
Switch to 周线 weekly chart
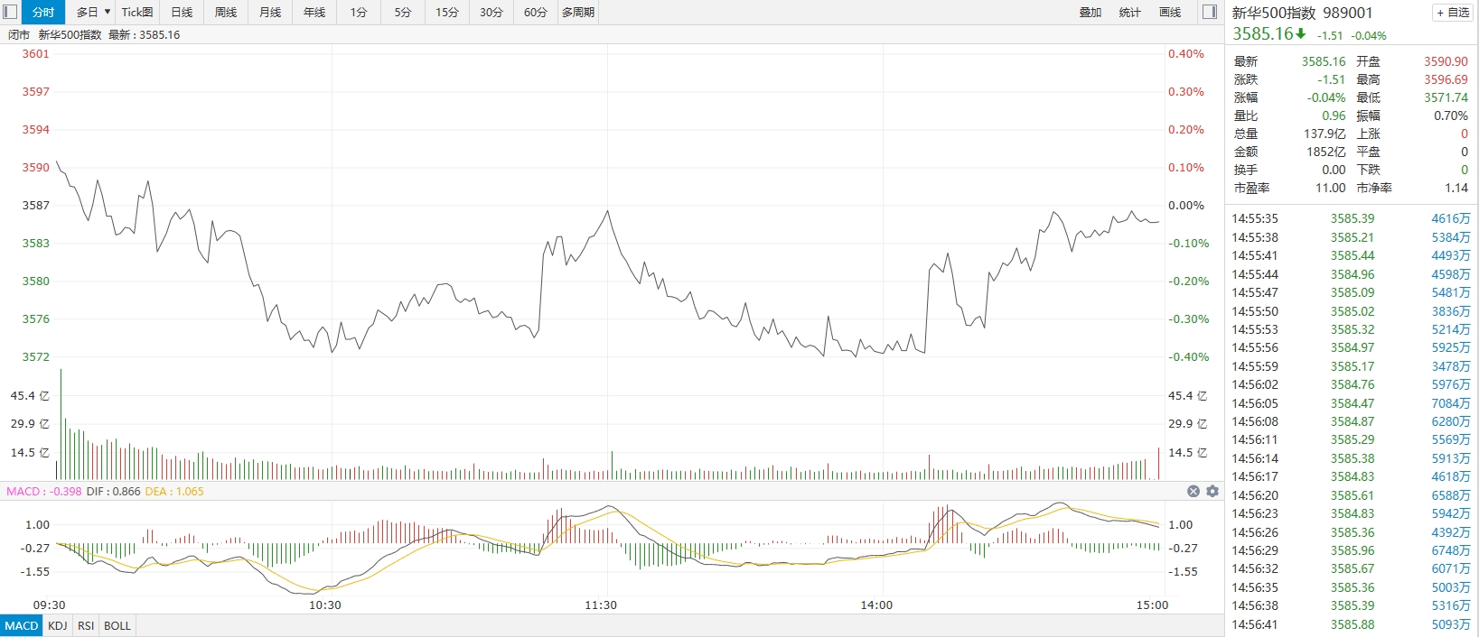[x=226, y=12]
